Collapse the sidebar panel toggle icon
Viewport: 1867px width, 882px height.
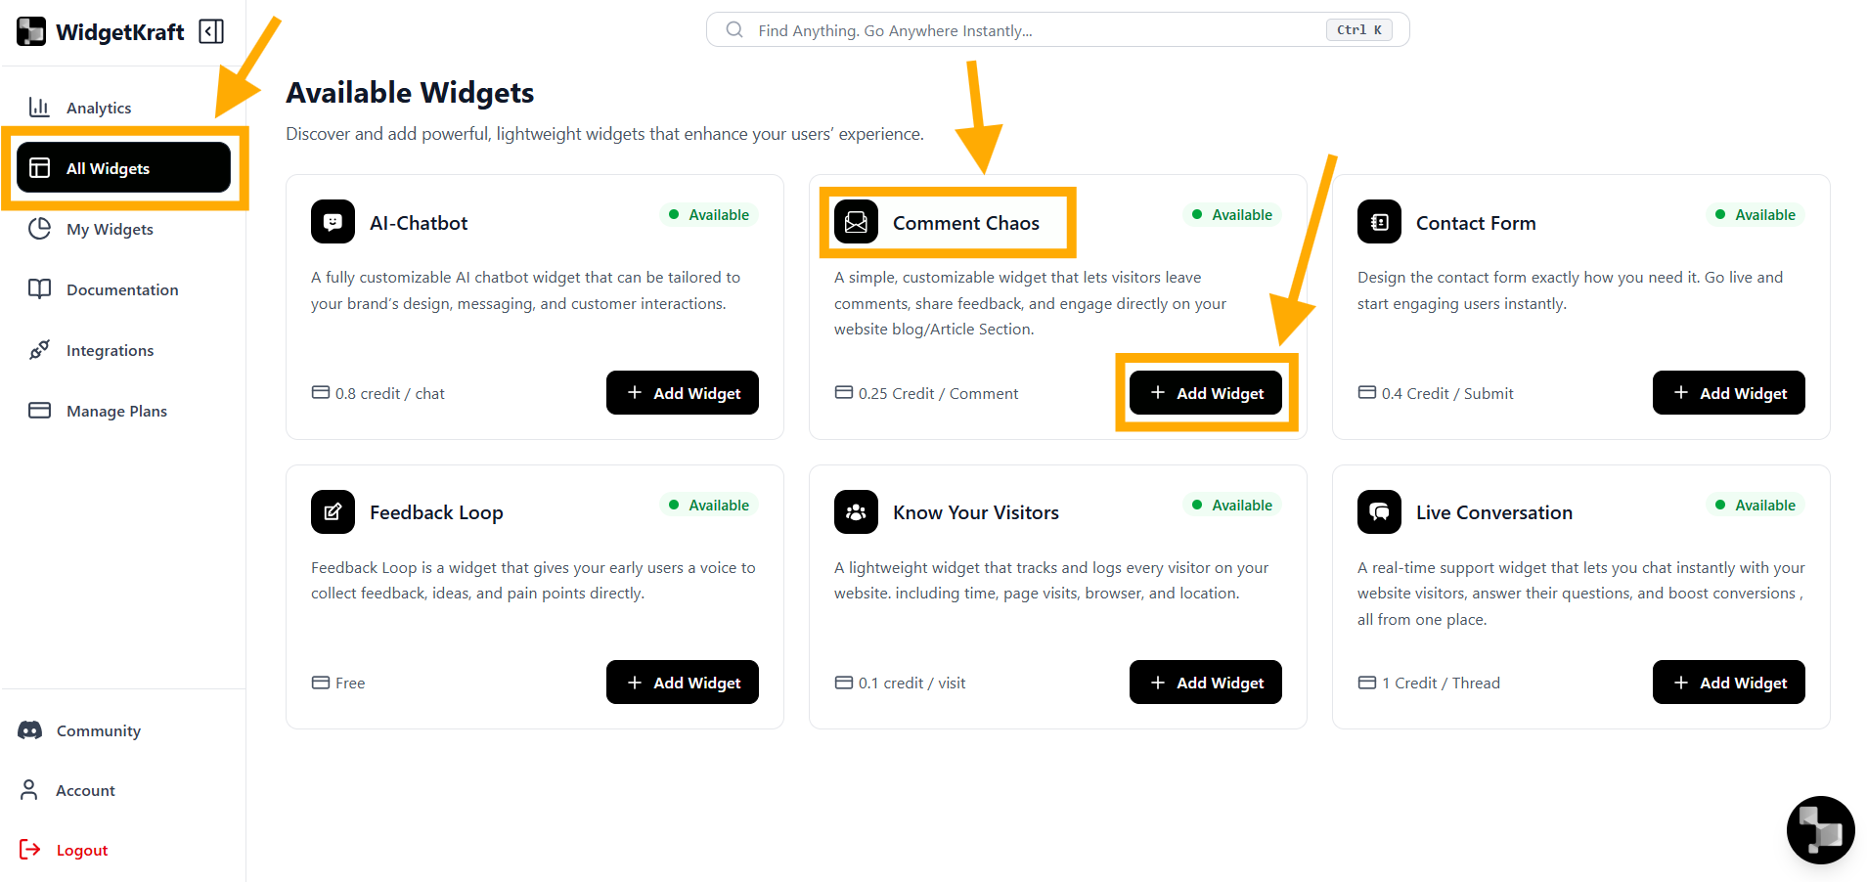click(x=211, y=31)
